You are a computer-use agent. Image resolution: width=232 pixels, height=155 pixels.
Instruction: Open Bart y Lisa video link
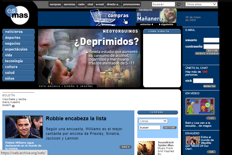click(x=198, y=124)
